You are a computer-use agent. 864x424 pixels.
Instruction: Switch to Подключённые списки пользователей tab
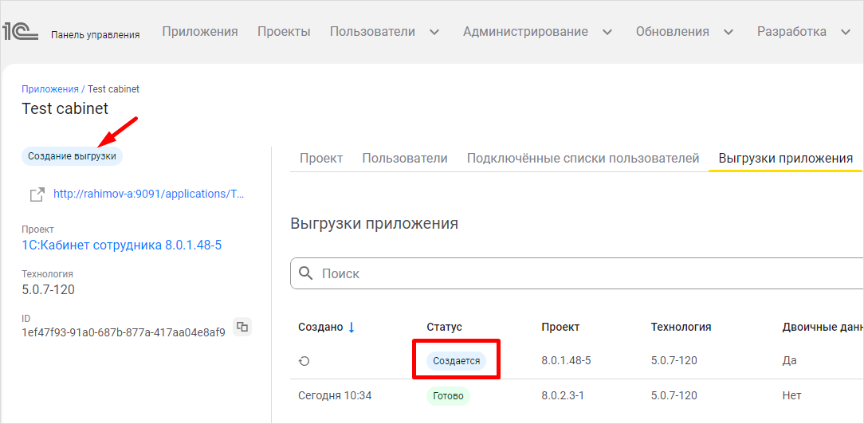coord(583,159)
